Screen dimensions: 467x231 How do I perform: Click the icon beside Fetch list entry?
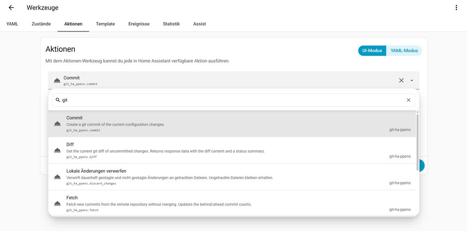click(x=57, y=204)
